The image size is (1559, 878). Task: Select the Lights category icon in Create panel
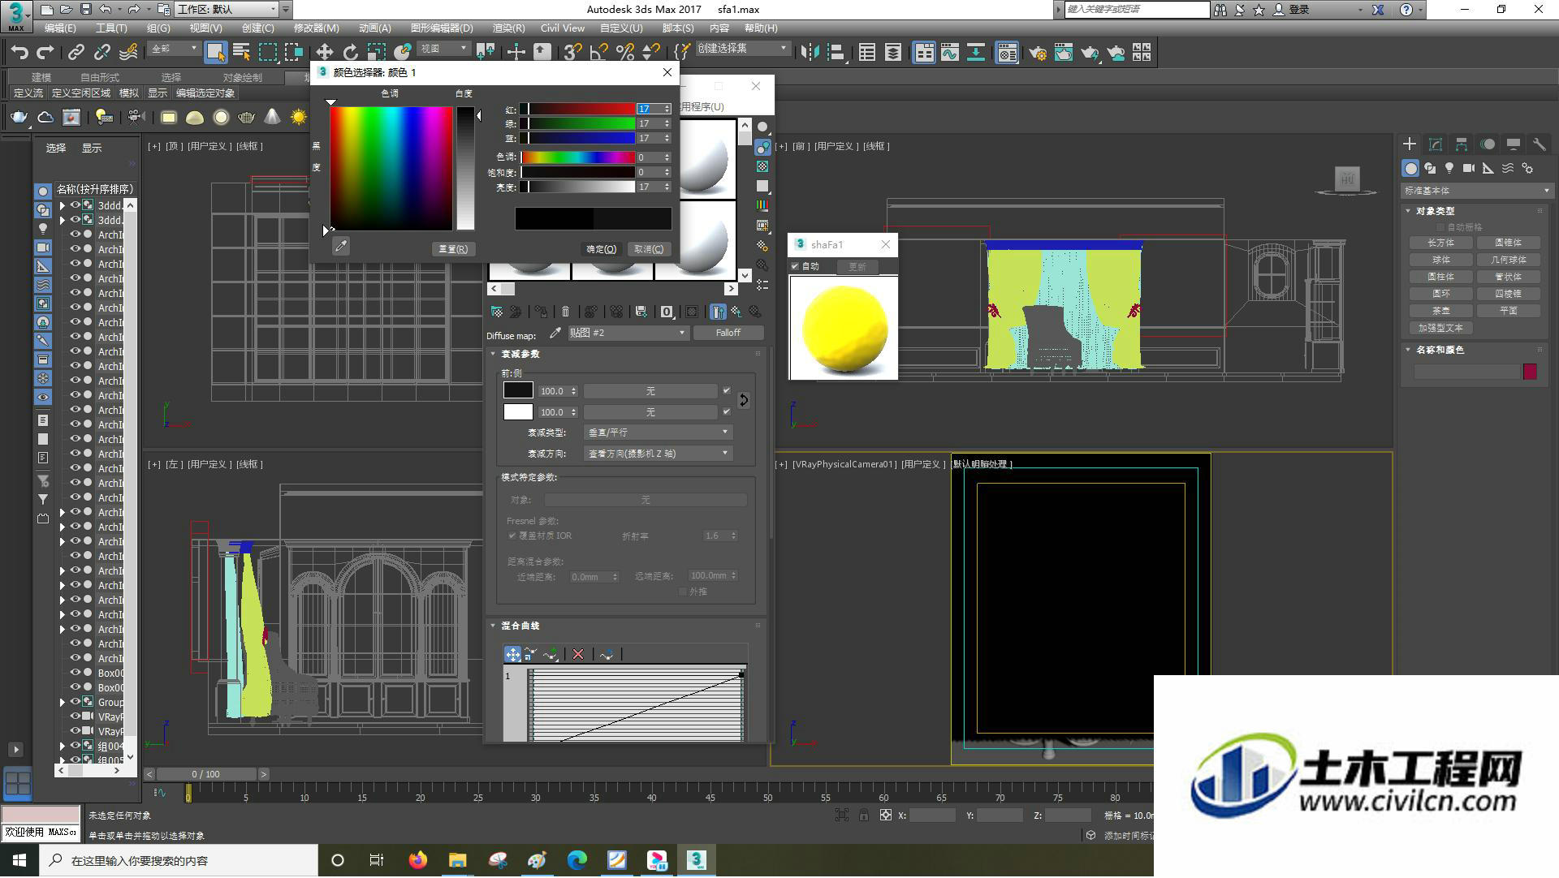(x=1449, y=169)
